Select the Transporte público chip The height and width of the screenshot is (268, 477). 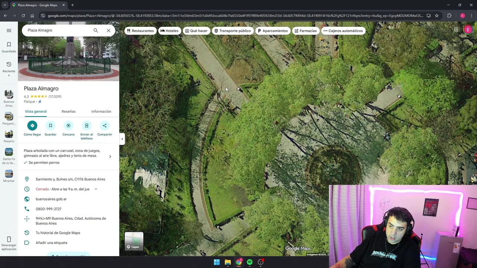232,31
